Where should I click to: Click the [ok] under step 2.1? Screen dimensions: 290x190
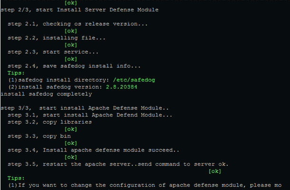71,31
